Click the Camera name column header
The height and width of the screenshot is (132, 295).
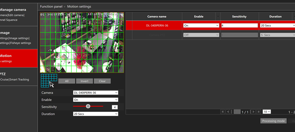157,16
